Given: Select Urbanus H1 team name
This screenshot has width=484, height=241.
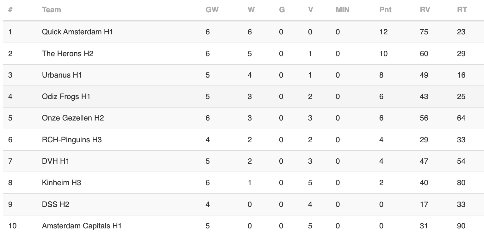Looking at the screenshot, I should click(x=62, y=75).
